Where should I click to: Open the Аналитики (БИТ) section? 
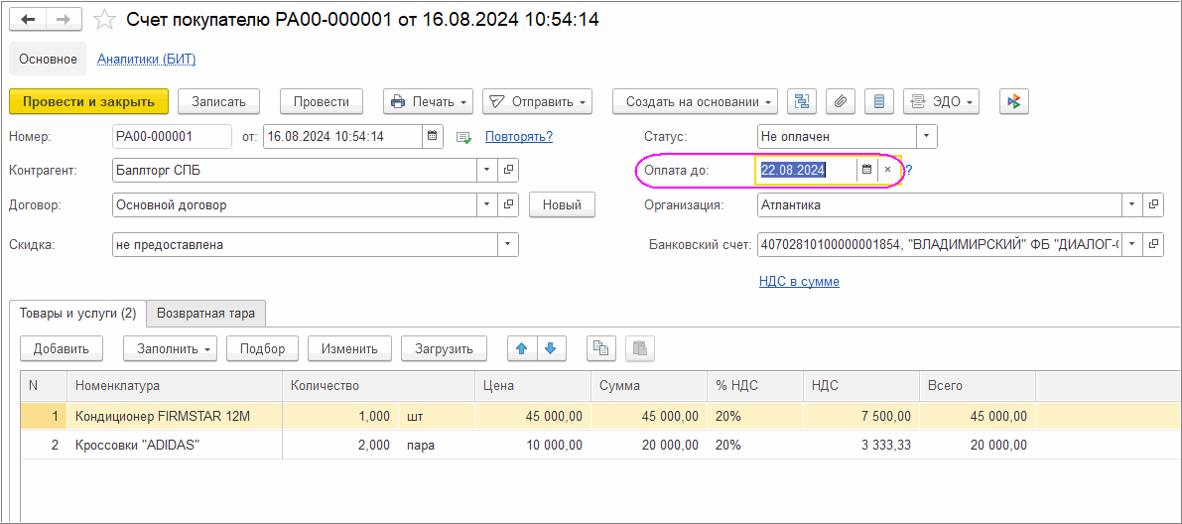click(x=146, y=60)
